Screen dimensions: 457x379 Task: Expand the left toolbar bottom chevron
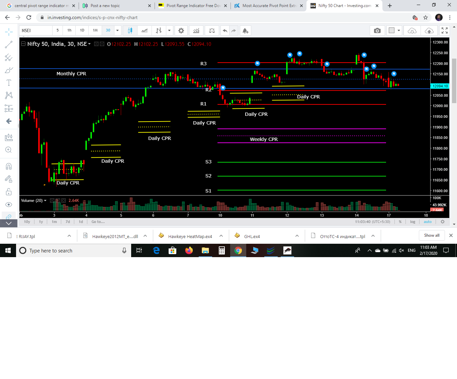(x=9, y=223)
